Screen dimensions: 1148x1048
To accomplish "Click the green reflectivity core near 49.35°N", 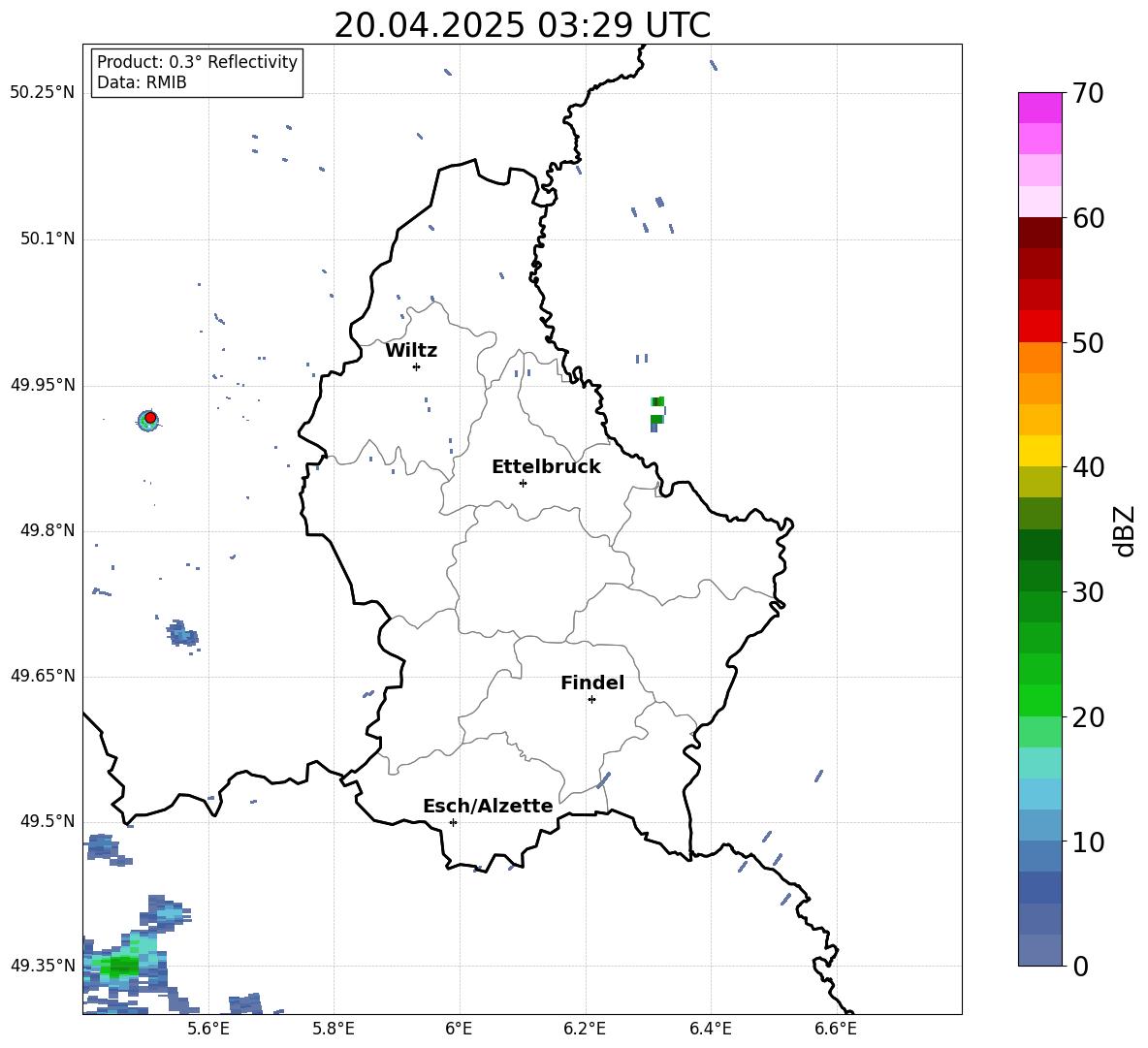I will pyautogui.click(x=121, y=966).
